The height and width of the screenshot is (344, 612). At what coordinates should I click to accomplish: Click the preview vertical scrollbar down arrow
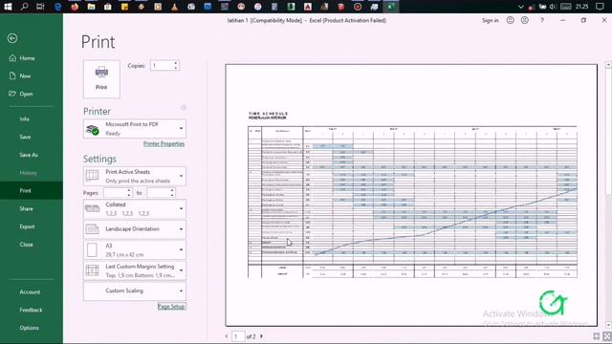coord(608,325)
